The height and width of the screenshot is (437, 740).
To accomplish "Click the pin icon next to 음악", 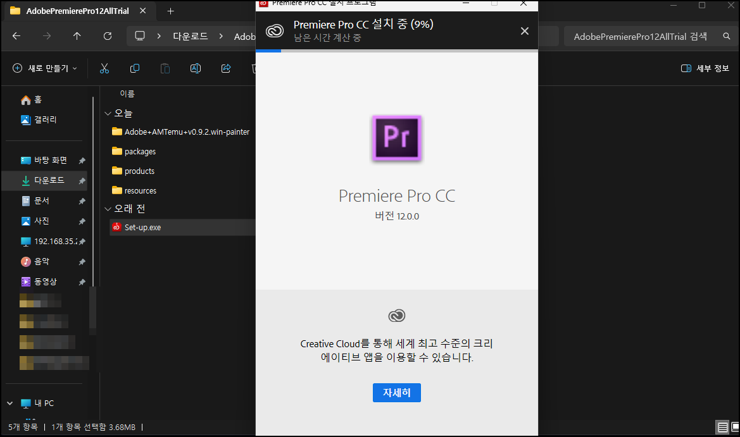I will (x=82, y=262).
